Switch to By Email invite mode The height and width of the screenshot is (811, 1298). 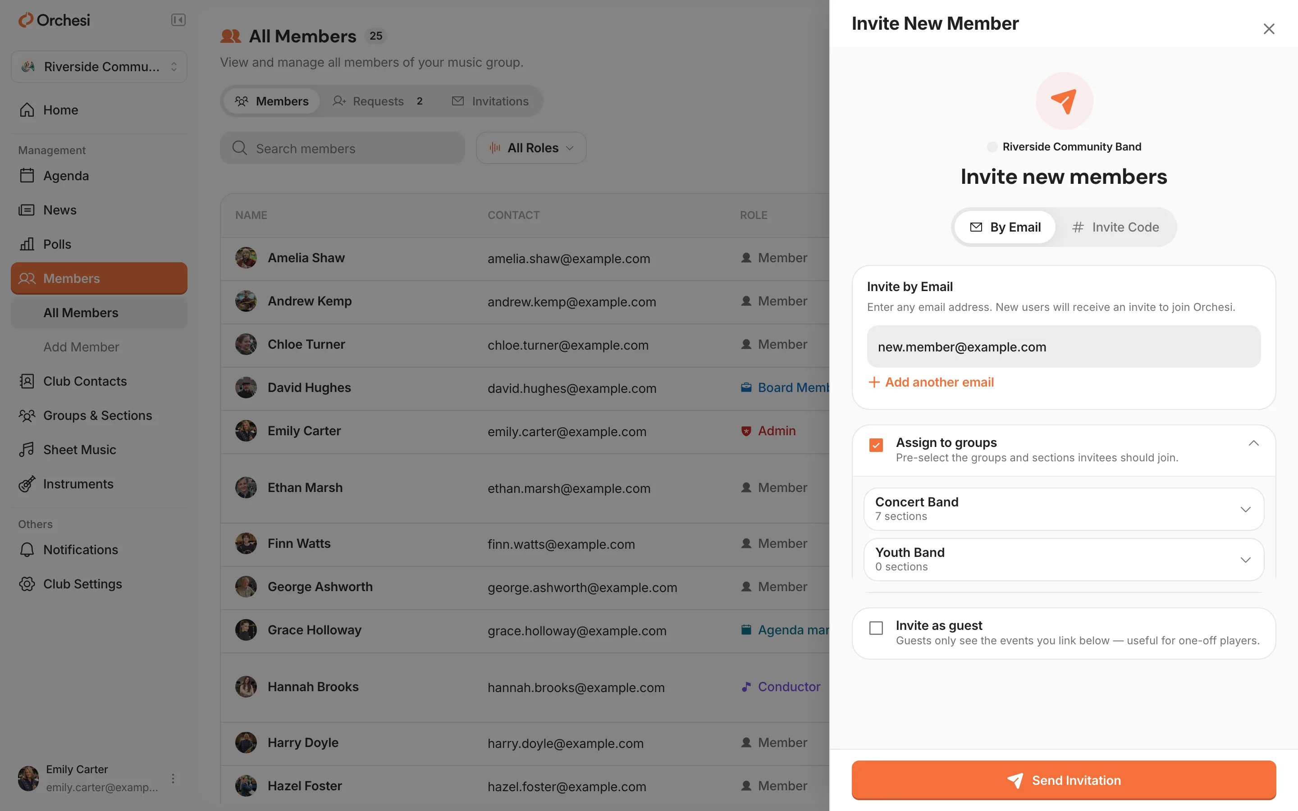pyautogui.click(x=1005, y=228)
